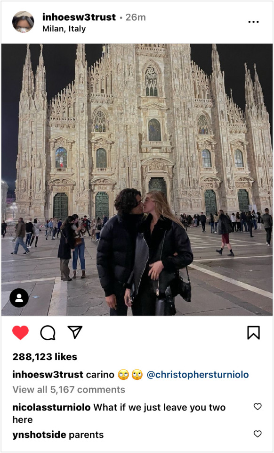
Task: Like ynshotside's comment heart
Action: (258, 434)
